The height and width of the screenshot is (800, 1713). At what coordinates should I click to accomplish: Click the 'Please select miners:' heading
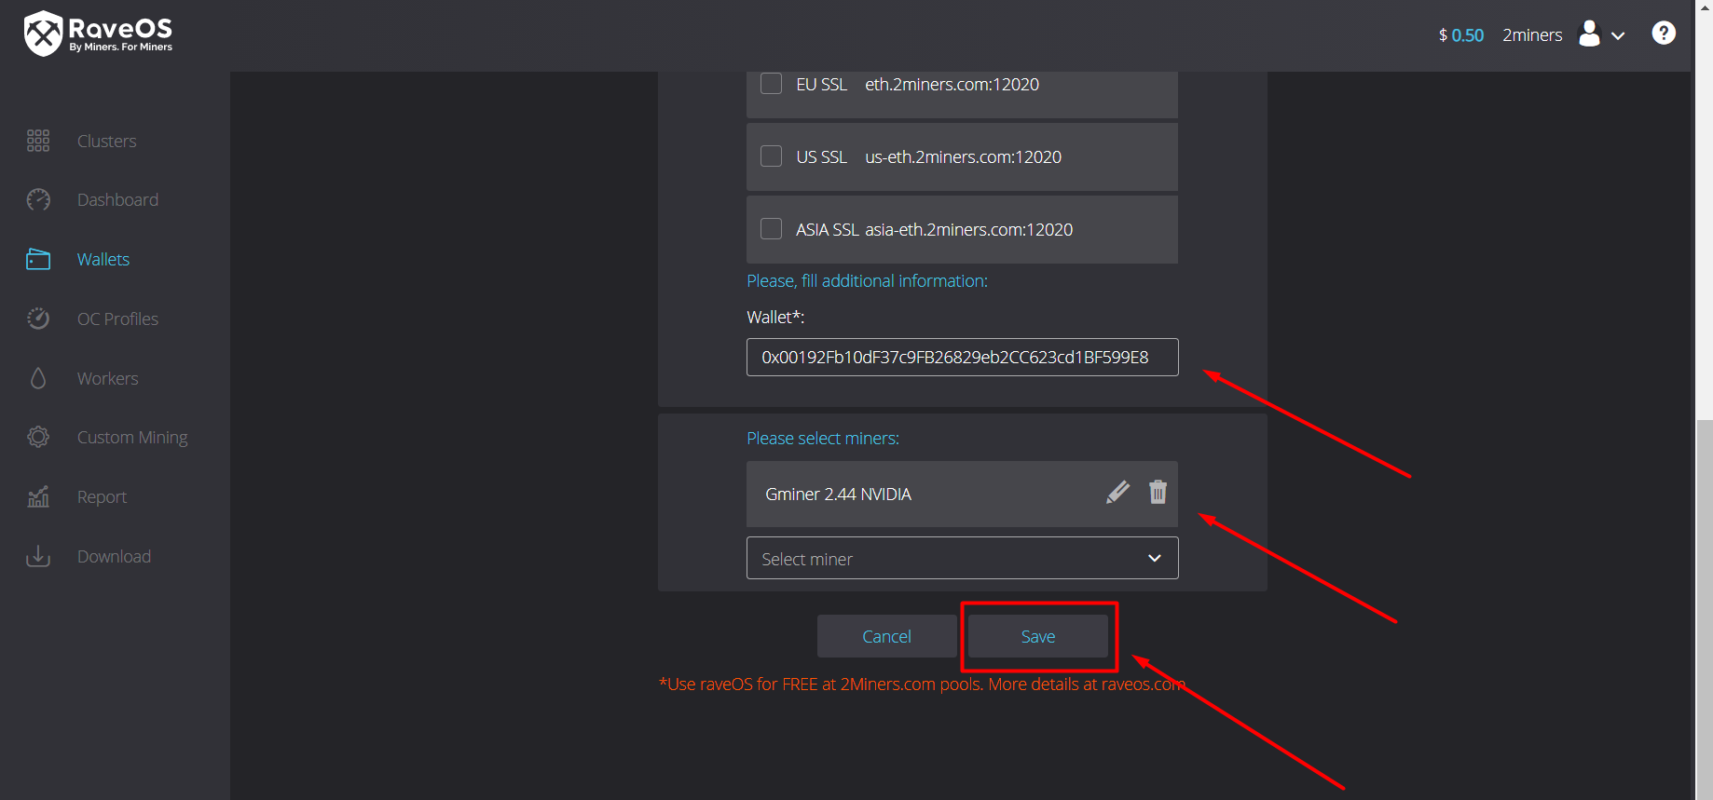[823, 438]
